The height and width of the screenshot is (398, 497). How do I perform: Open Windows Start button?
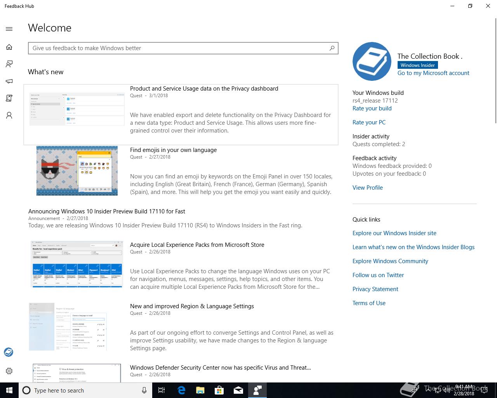point(9,390)
